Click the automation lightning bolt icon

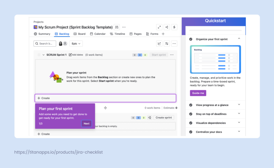[174, 27]
